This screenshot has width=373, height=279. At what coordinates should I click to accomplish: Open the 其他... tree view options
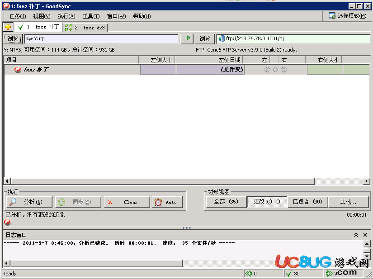[348, 202]
